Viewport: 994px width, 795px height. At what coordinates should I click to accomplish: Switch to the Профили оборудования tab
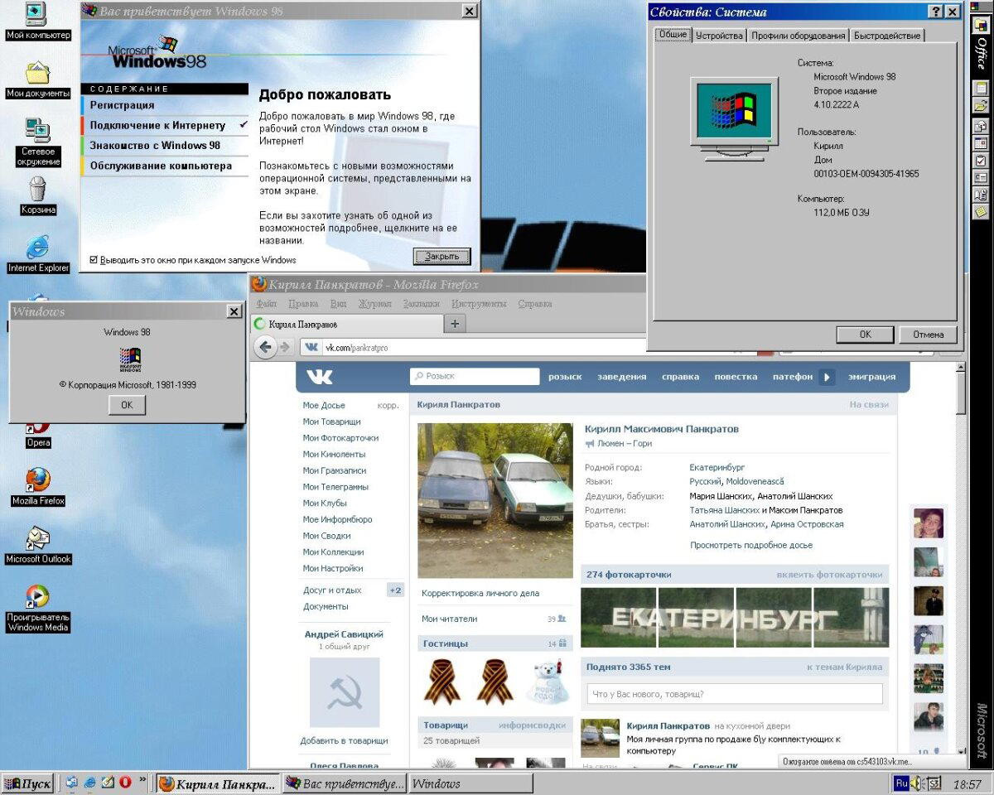[799, 36]
